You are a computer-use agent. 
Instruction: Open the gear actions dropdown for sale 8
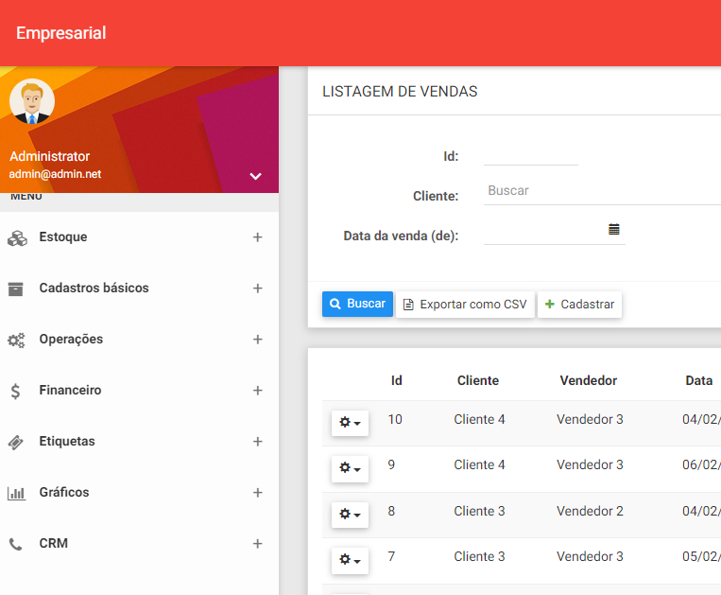(350, 514)
